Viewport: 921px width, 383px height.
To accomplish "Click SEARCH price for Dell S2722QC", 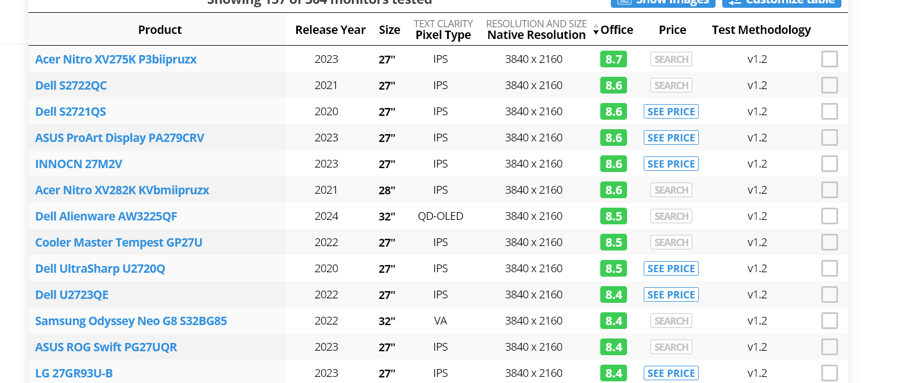I will pyautogui.click(x=671, y=85).
